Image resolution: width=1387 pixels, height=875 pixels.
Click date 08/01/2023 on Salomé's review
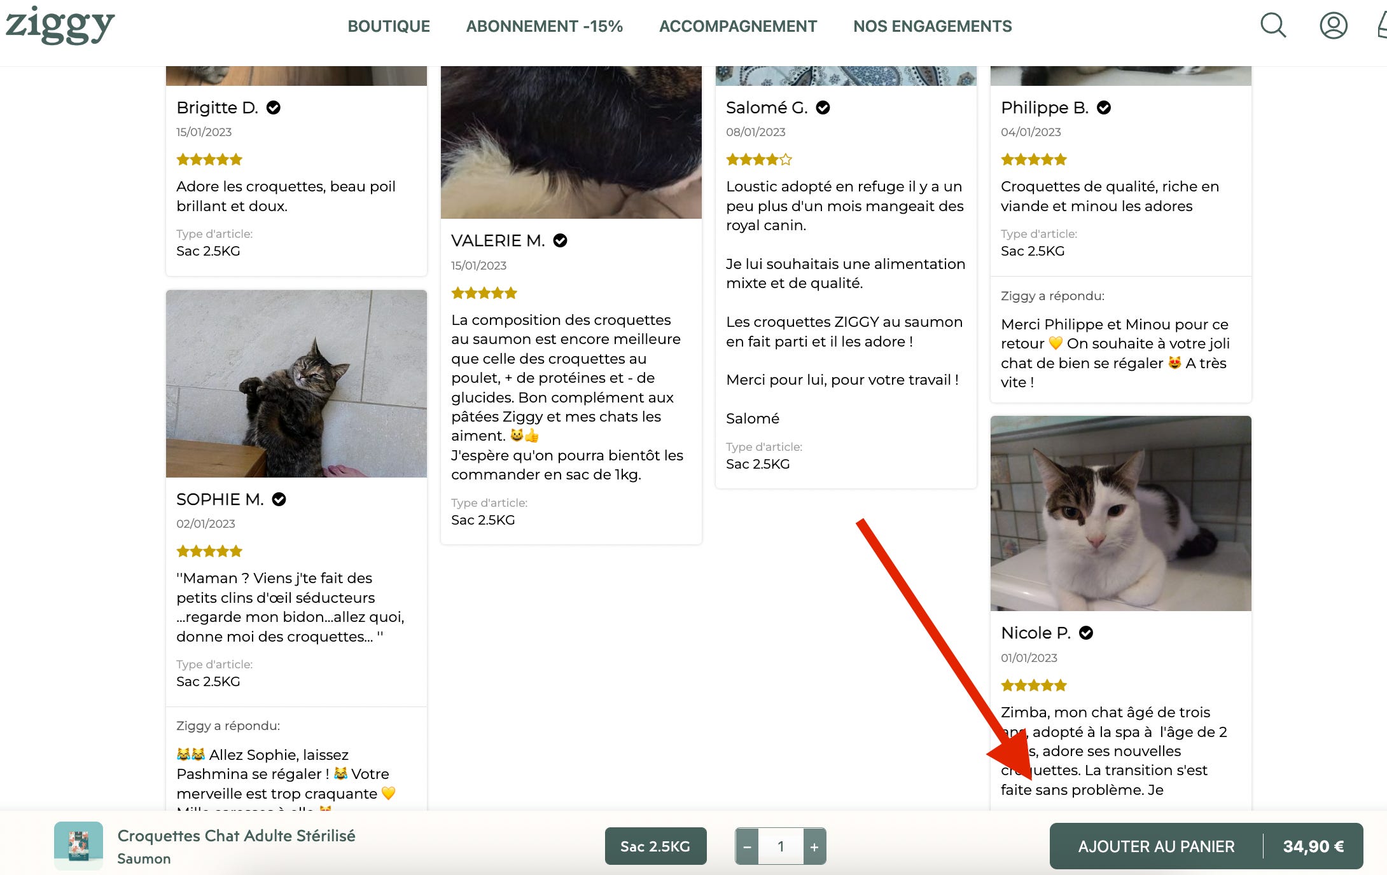point(756,132)
